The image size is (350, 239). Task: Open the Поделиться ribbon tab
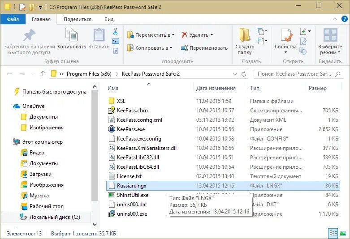click(x=78, y=19)
